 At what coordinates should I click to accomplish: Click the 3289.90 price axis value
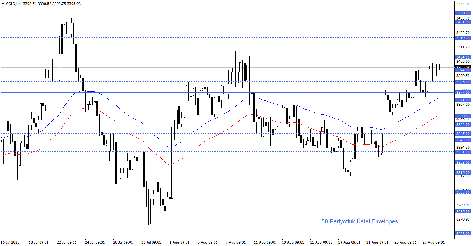pos(463,205)
